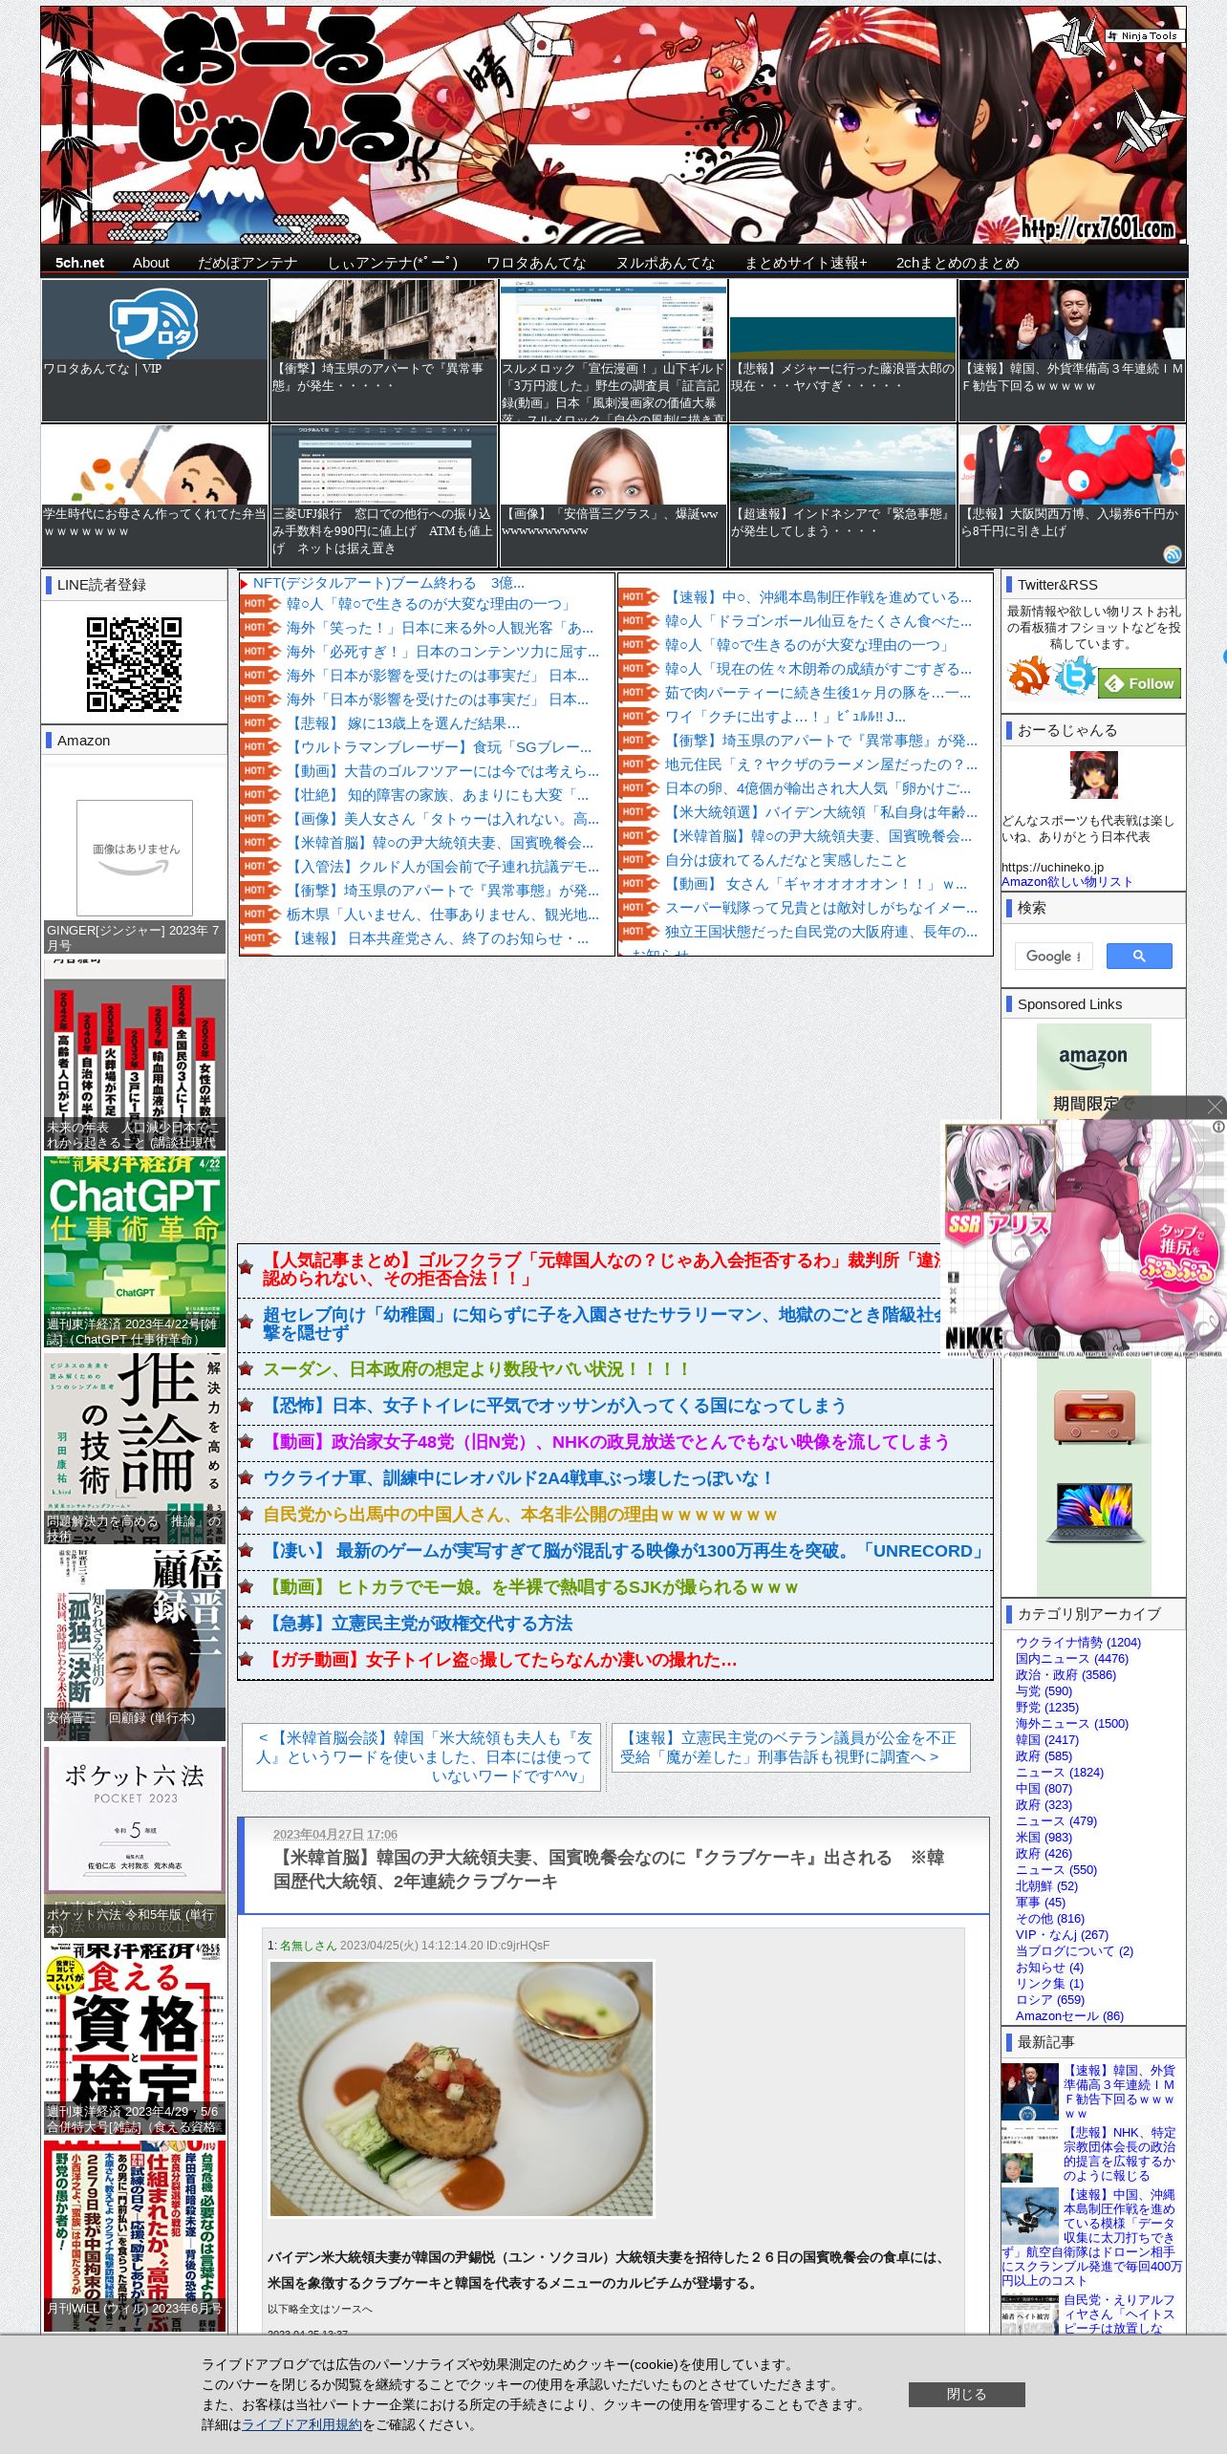Open the 推論の技術 book cover

[x=135, y=1448]
